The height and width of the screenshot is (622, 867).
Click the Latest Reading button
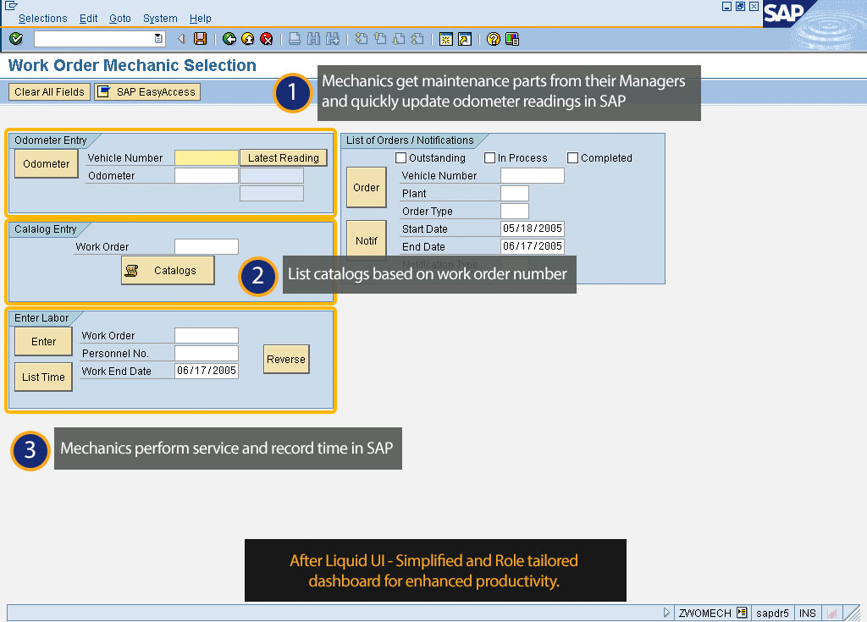pyautogui.click(x=283, y=158)
